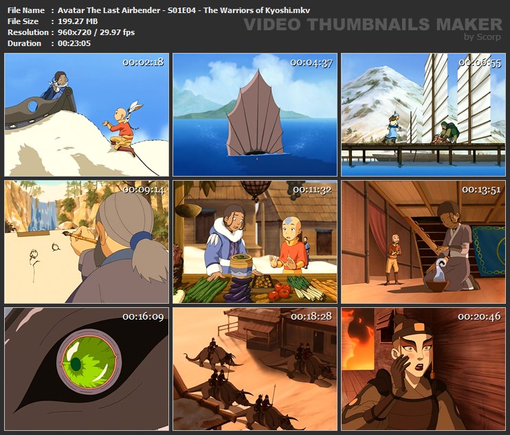Select the thumbnail stamped 00:13:51
510x435 pixels.
[423, 242]
